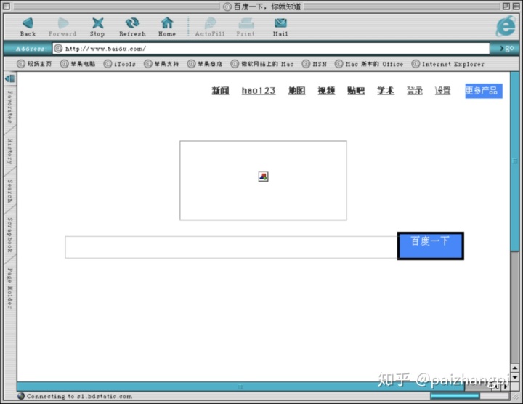This screenshot has width=523, height=404.
Task: Click the Baidu search text box
Action: [231, 247]
